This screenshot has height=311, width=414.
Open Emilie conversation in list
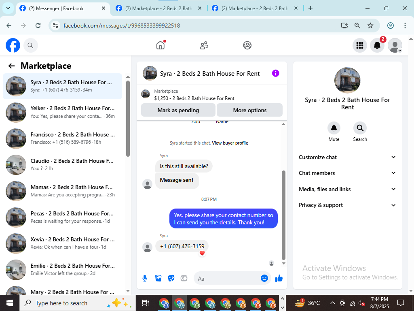click(63, 269)
